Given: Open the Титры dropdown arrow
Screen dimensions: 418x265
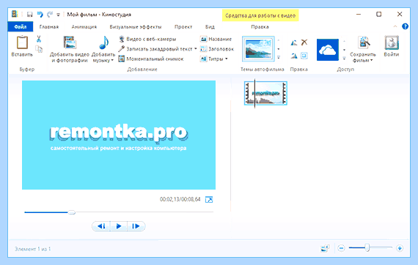Looking at the screenshot, I should [x=227, y=59].
